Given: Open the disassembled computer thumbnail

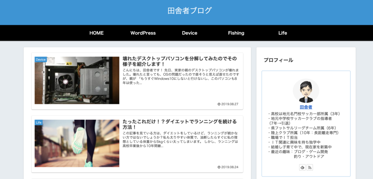Looking at the screenshot, I should click(x=77, y=80).
